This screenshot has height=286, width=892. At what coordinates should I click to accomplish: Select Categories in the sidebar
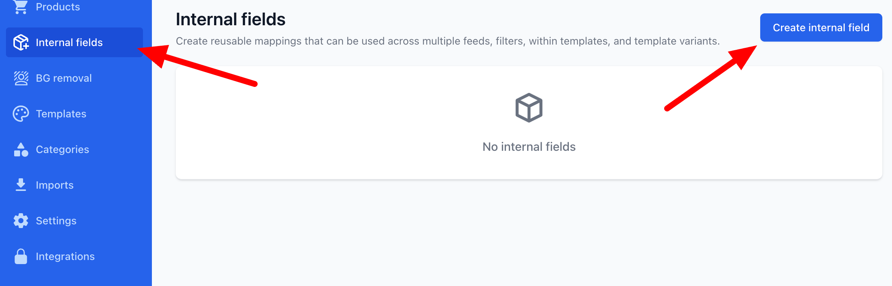[62, 149]
